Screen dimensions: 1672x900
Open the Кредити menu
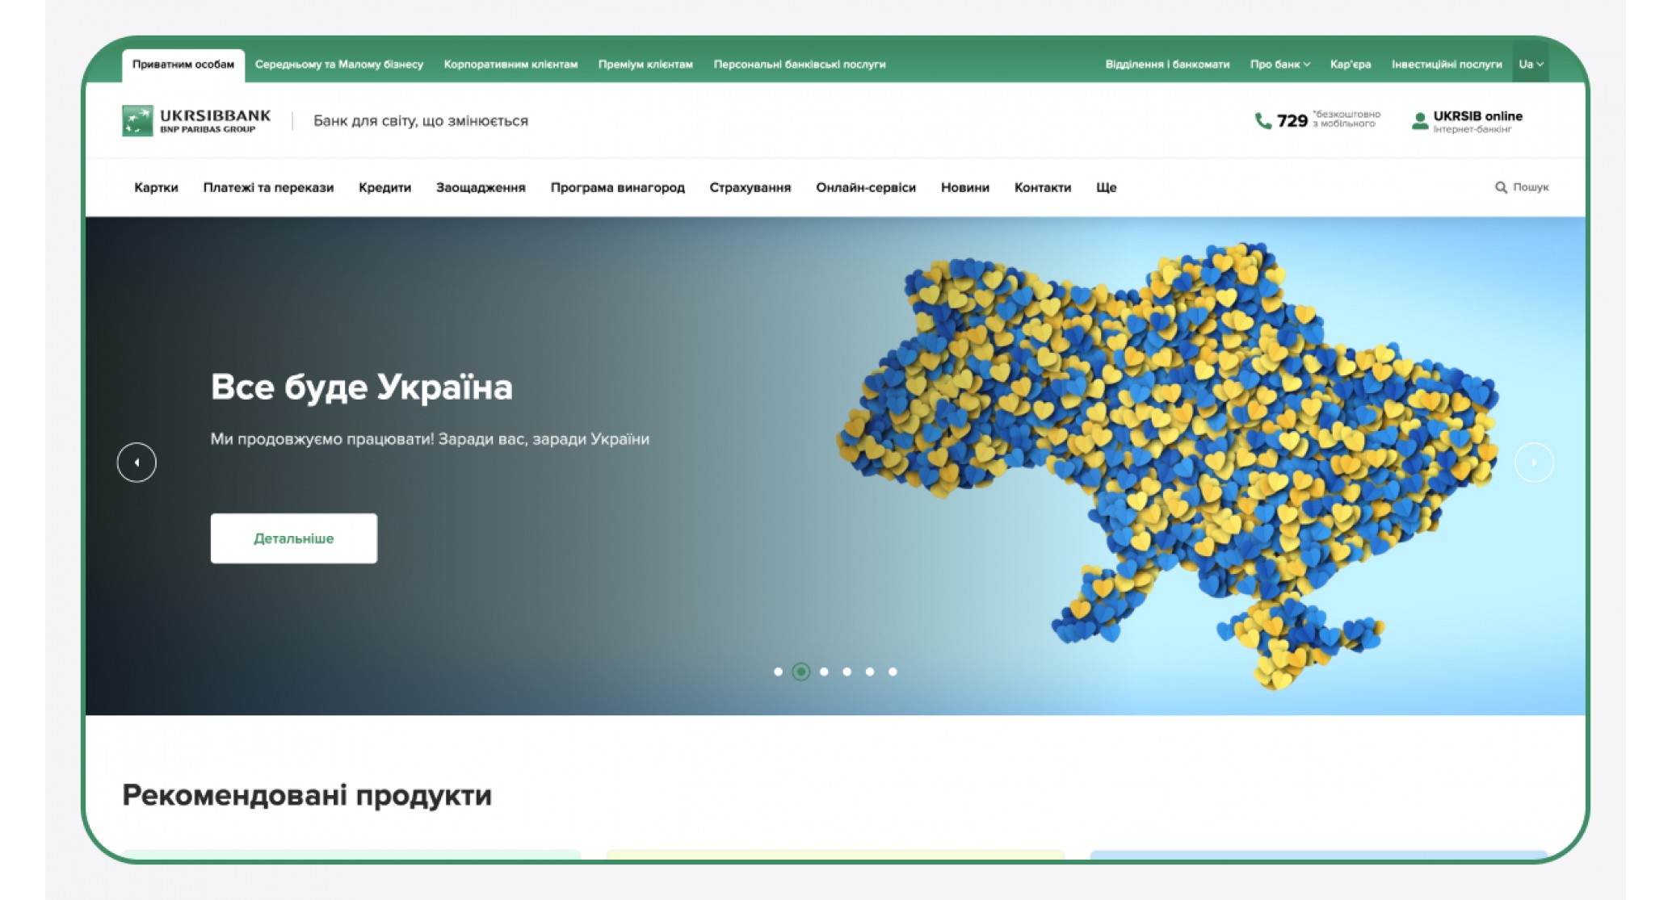coord(384,187)
